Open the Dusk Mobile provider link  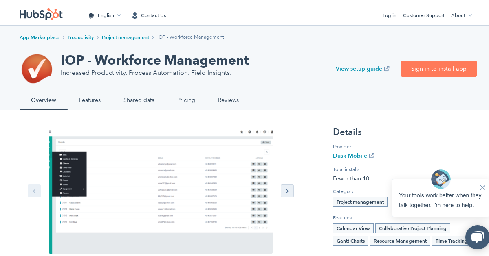(x=350, y=156)
